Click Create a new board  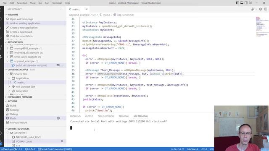[21, 32]
